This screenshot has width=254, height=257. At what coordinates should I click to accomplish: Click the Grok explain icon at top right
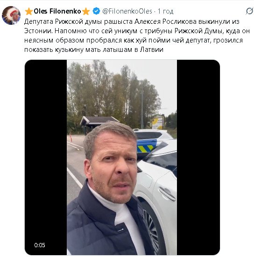249,11
